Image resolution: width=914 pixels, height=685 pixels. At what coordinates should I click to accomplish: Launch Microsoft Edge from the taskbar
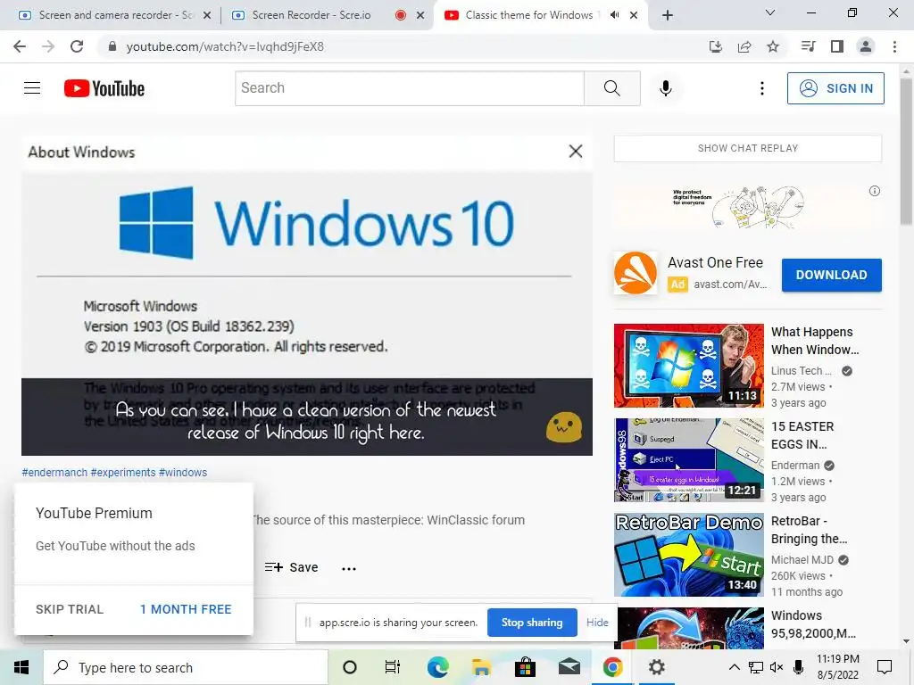(x=437, y=667)
